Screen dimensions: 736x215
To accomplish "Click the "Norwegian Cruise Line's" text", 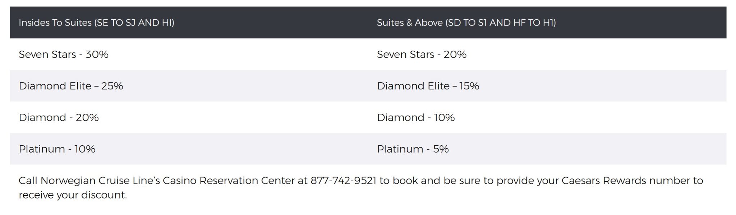I will 100,181.
